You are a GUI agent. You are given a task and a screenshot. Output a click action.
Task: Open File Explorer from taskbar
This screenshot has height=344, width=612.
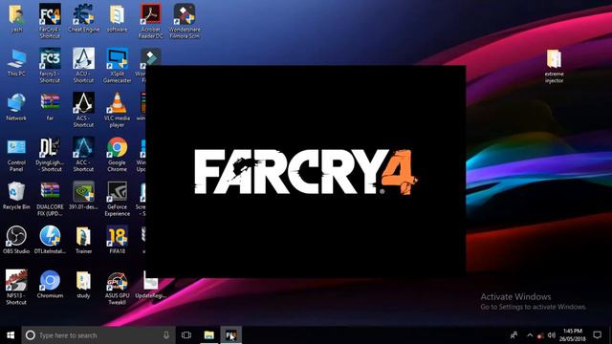click(208, 335)
